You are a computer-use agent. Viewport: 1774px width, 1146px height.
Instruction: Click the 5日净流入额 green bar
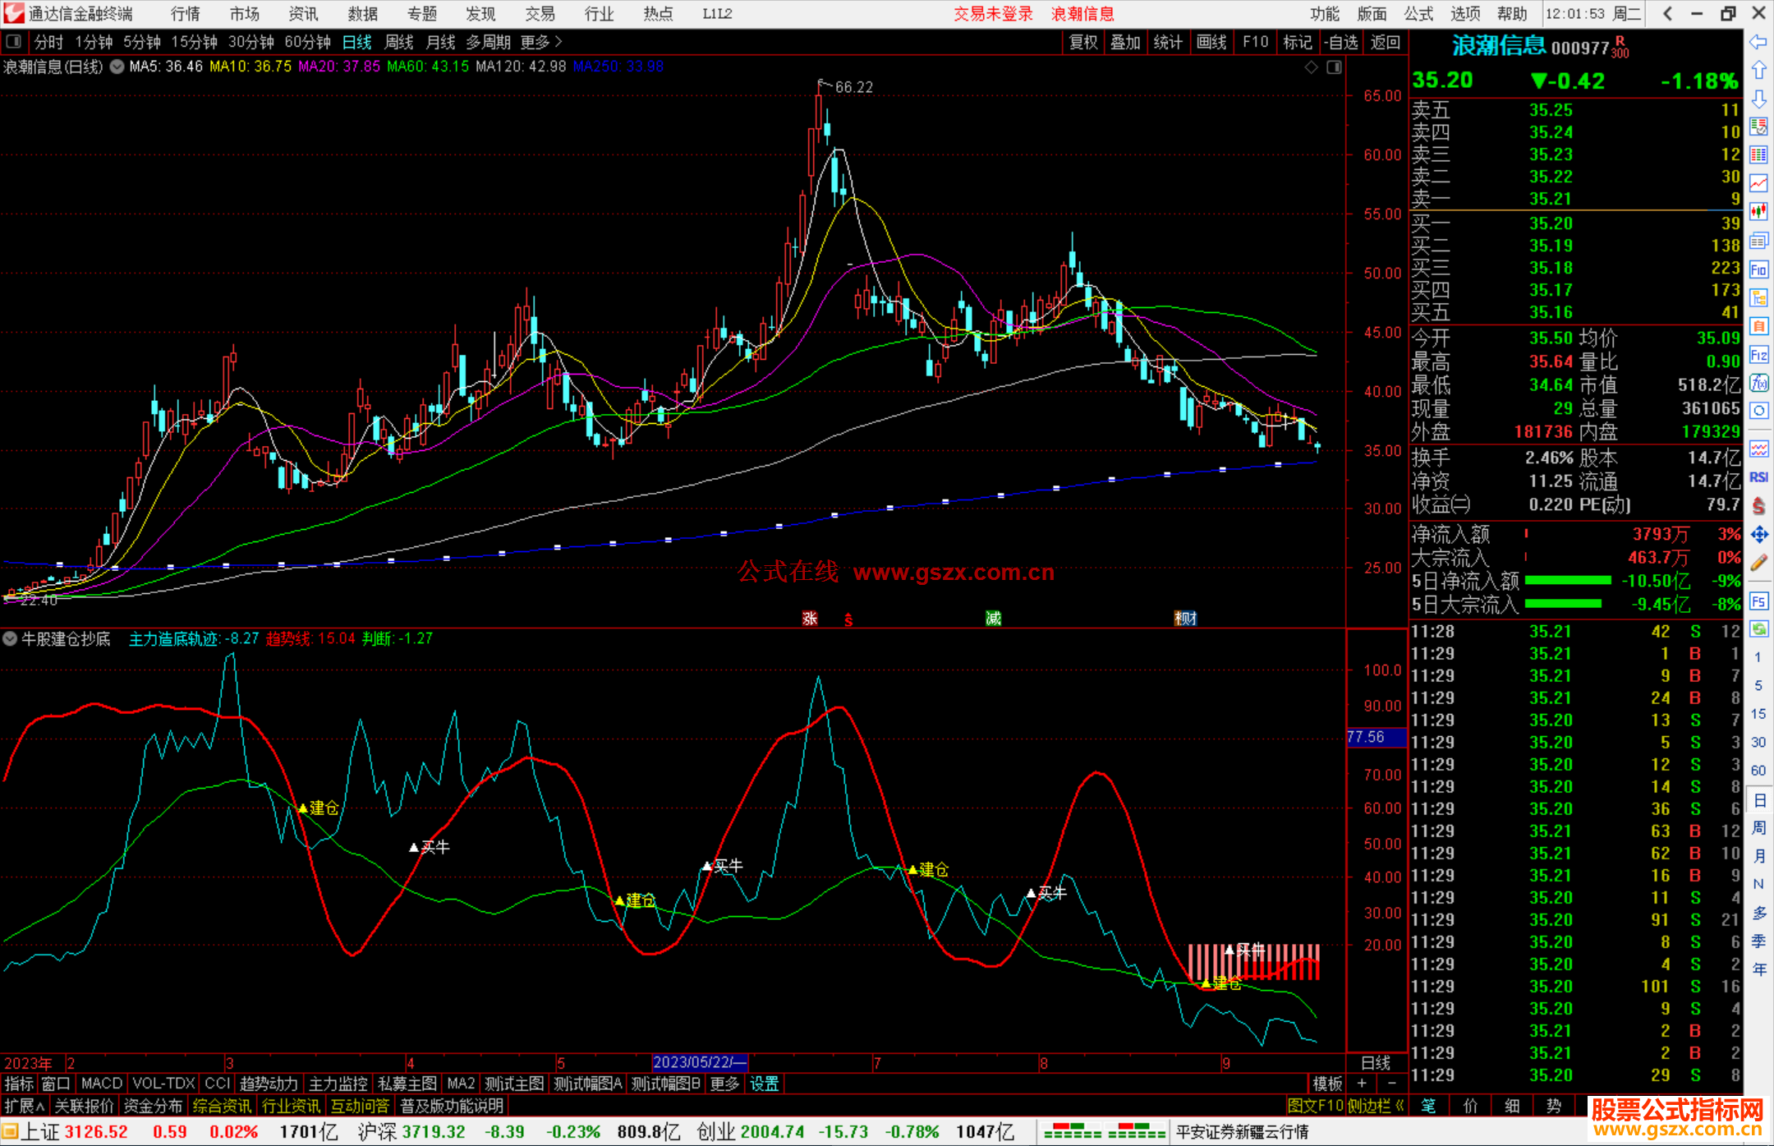click(1567, 581)
